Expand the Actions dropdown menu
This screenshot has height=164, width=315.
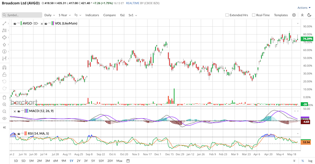[x=304, y=8]
